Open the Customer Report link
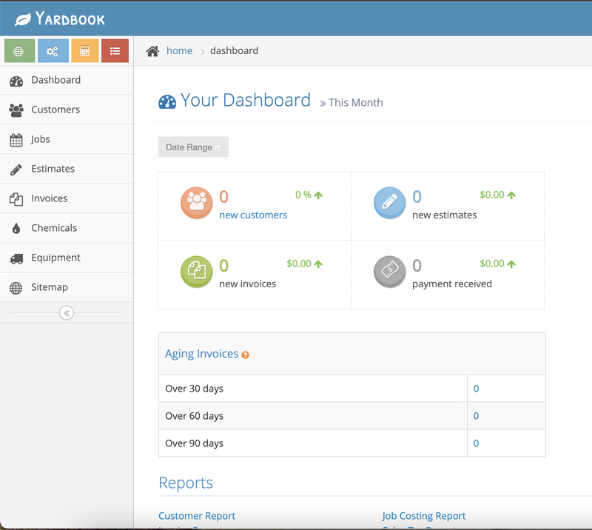The image size is (592, 530). coord(197,516)
